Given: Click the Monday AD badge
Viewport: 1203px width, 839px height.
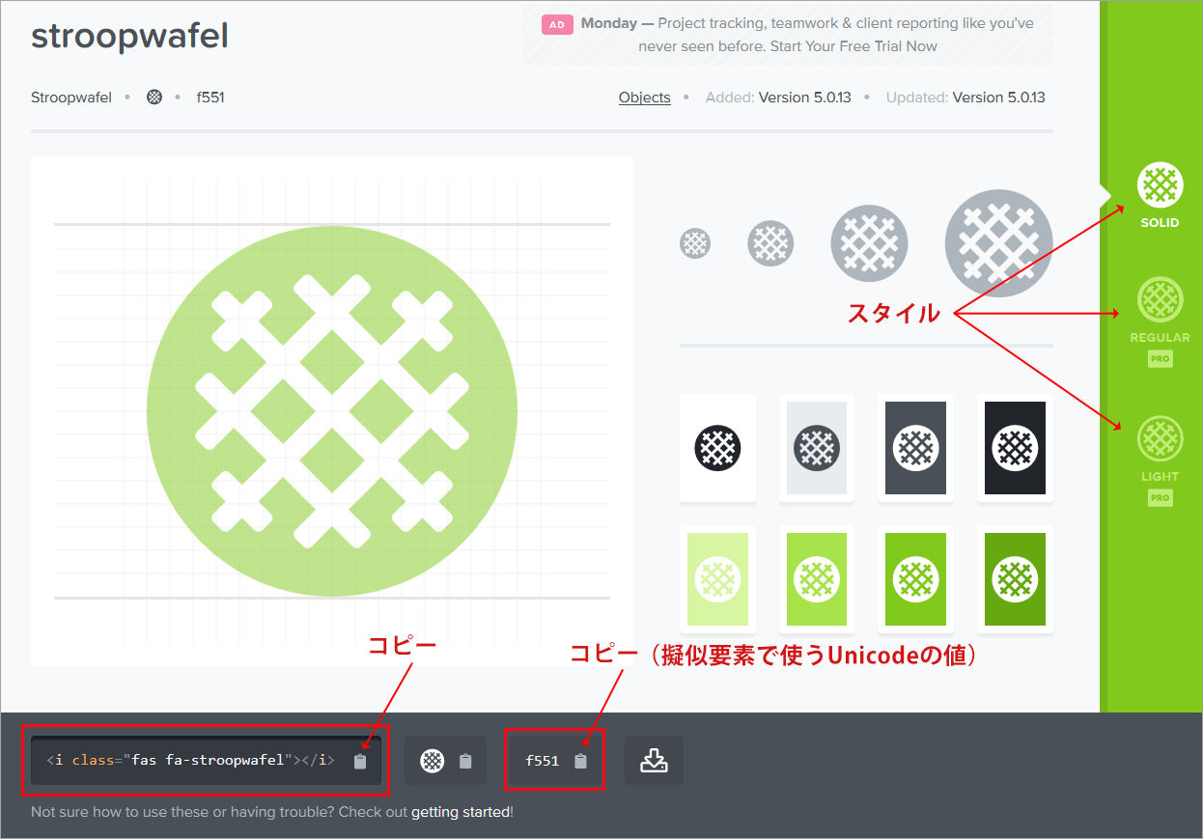Looking at the screenshot, I should tap(558, 23).
